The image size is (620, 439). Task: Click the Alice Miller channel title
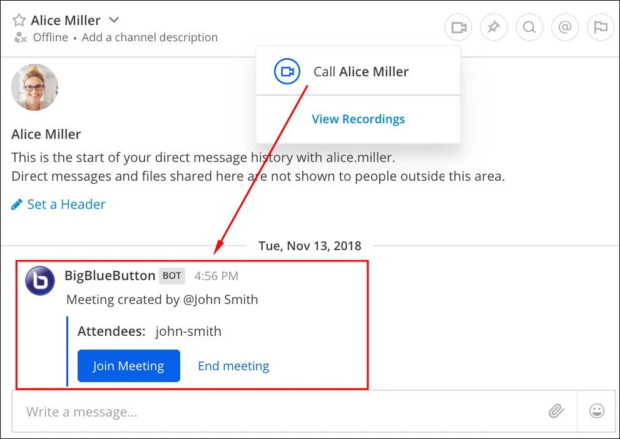[x=66, y=20]
